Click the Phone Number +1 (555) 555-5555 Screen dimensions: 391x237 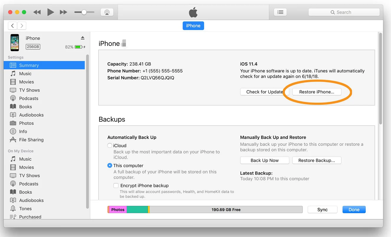[x=162, y=71]
